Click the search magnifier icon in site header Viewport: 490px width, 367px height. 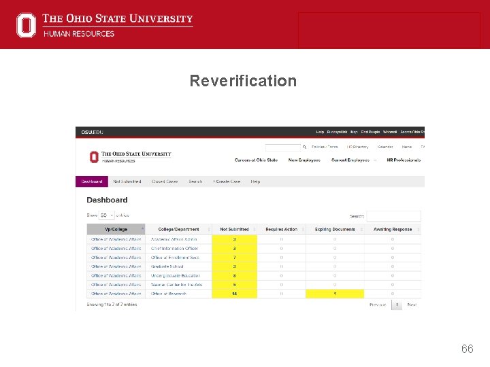(304, 147)
